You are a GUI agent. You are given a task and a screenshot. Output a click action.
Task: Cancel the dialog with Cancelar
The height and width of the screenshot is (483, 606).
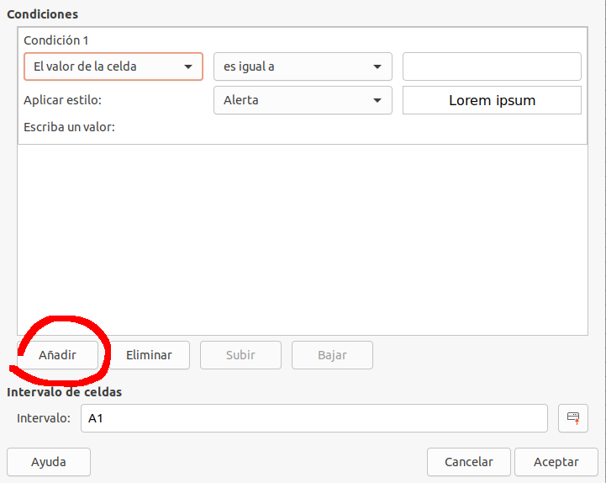click(468, 462)
